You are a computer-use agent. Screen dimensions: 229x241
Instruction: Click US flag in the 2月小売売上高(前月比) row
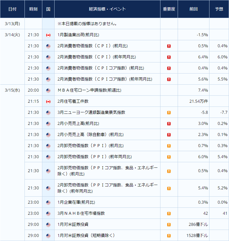(48, 124)
